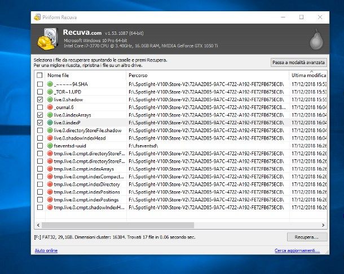
Task: Uncheck the live.0.indexArrays checkbox
Action: tap(40, 115)
